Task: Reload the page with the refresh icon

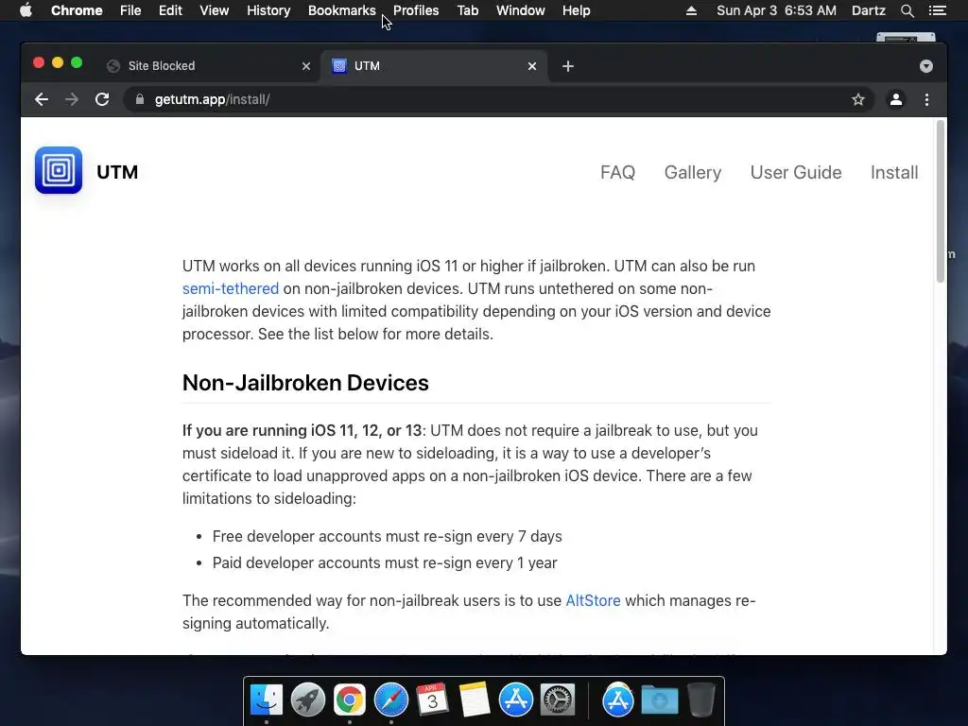Action: point(102,99)
